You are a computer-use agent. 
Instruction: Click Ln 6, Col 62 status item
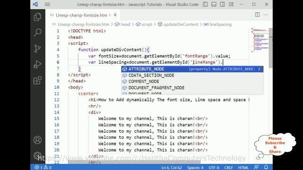point(171,168)
